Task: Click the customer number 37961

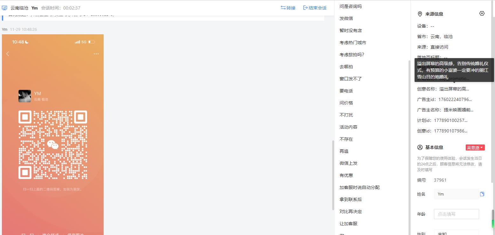Action: click(x=440, y=180)
